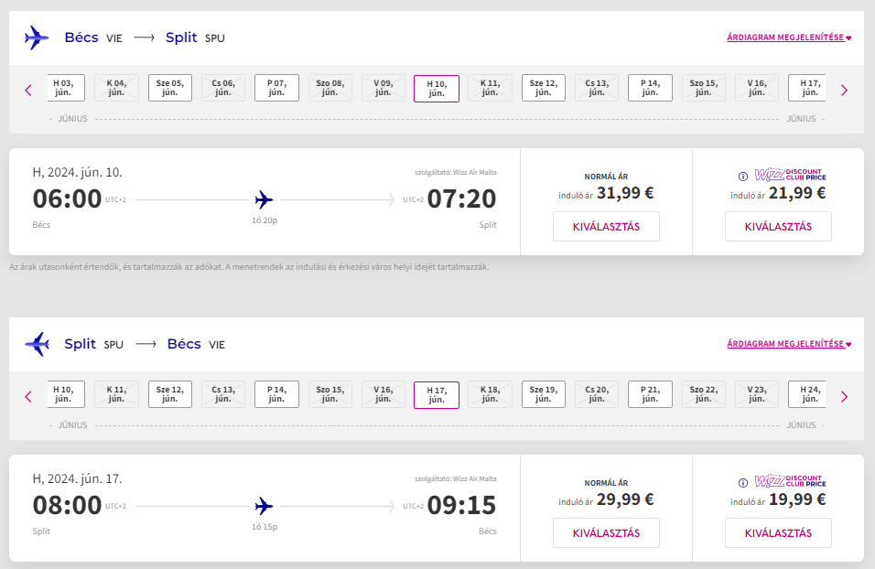The image size is (875, 569).
Task: Click the outbound Bécs to Split airplane icon
Action: pyautogui.click(x=37, y=38)
